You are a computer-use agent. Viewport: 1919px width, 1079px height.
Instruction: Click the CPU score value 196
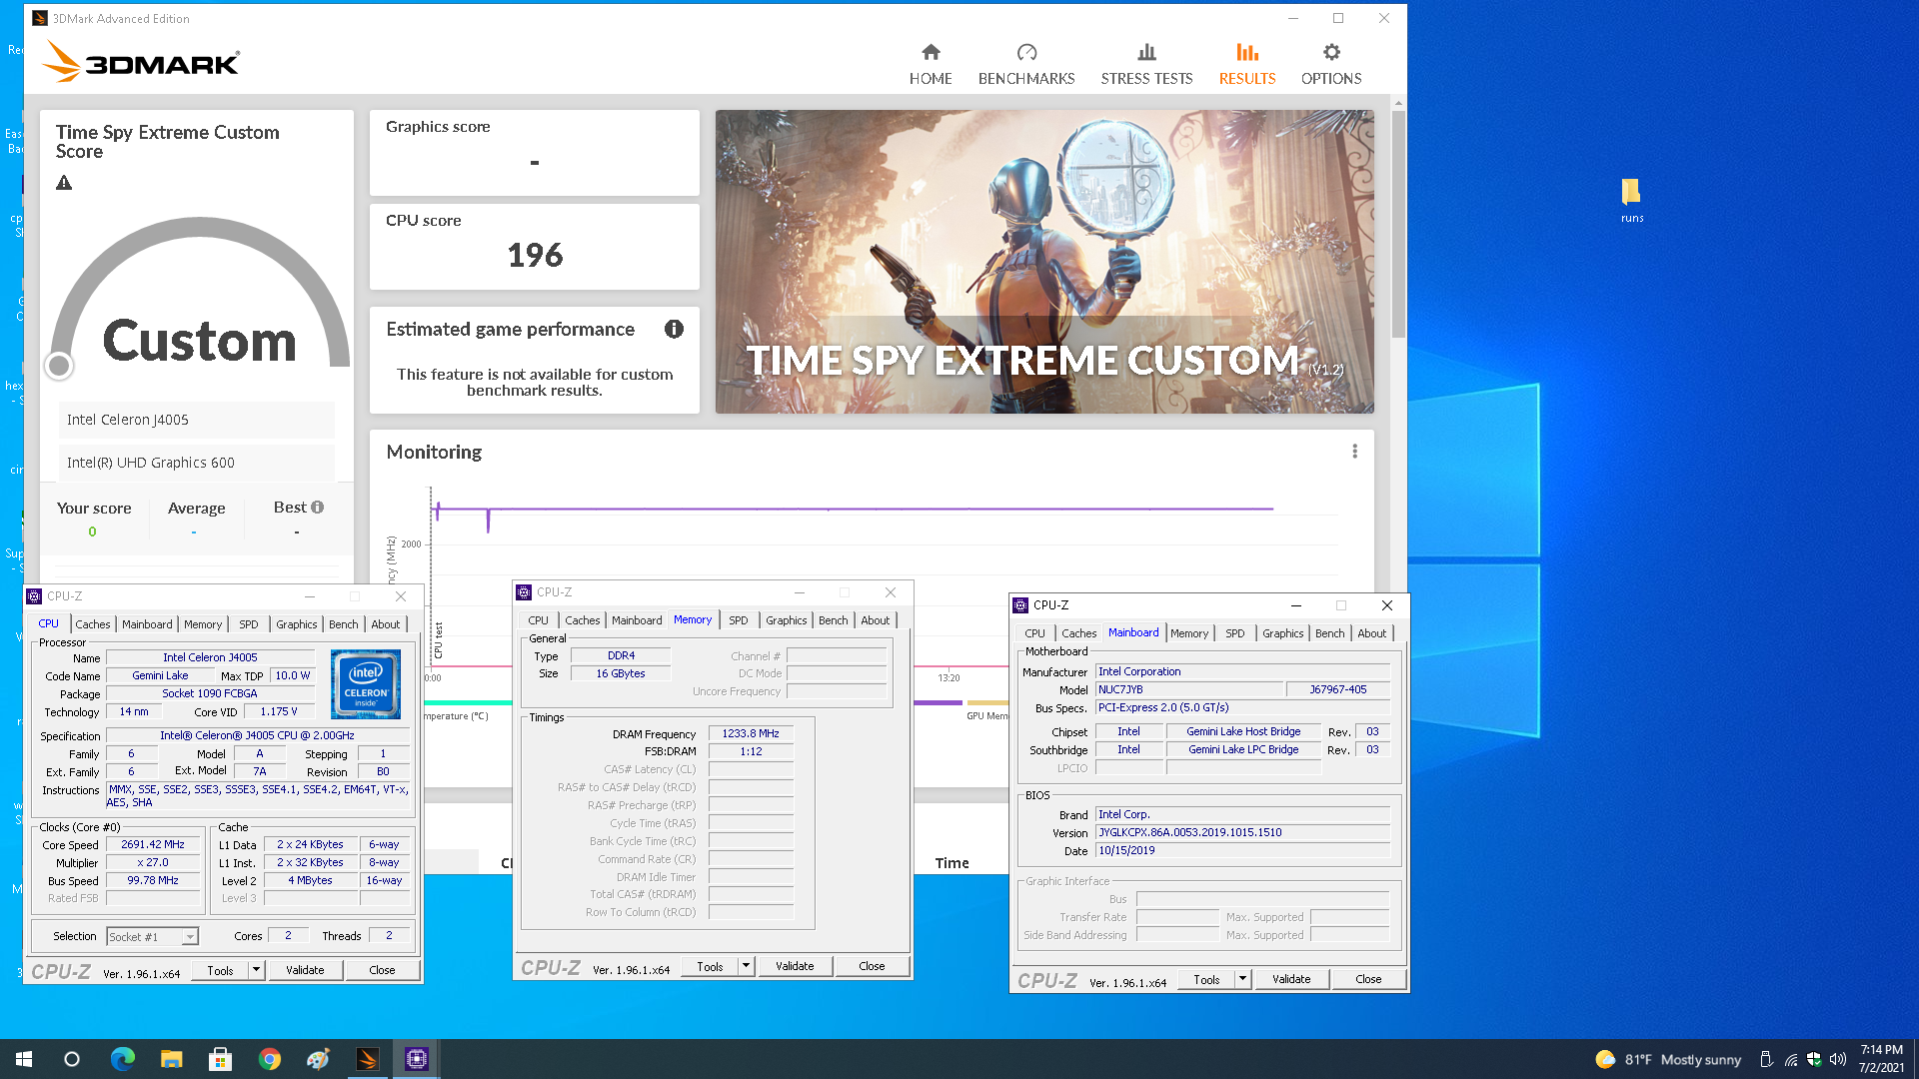(x=535, y=255)
